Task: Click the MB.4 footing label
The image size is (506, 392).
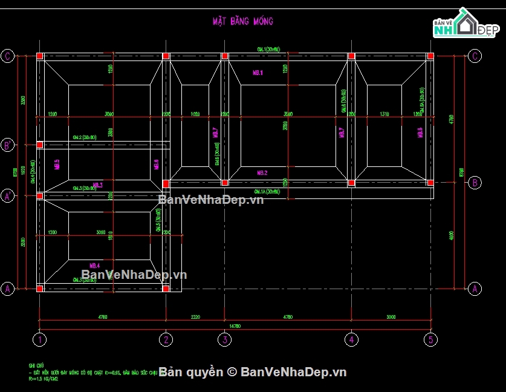Action: [95, 266]
